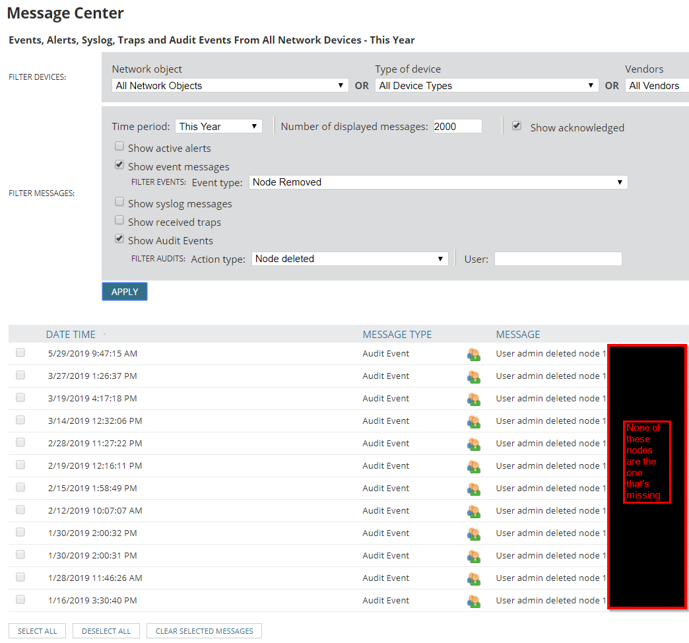
Task: Click message text of 2/12/2019 10:07:07 AM row
Action: pyautogui.click(x=551, y=510)
